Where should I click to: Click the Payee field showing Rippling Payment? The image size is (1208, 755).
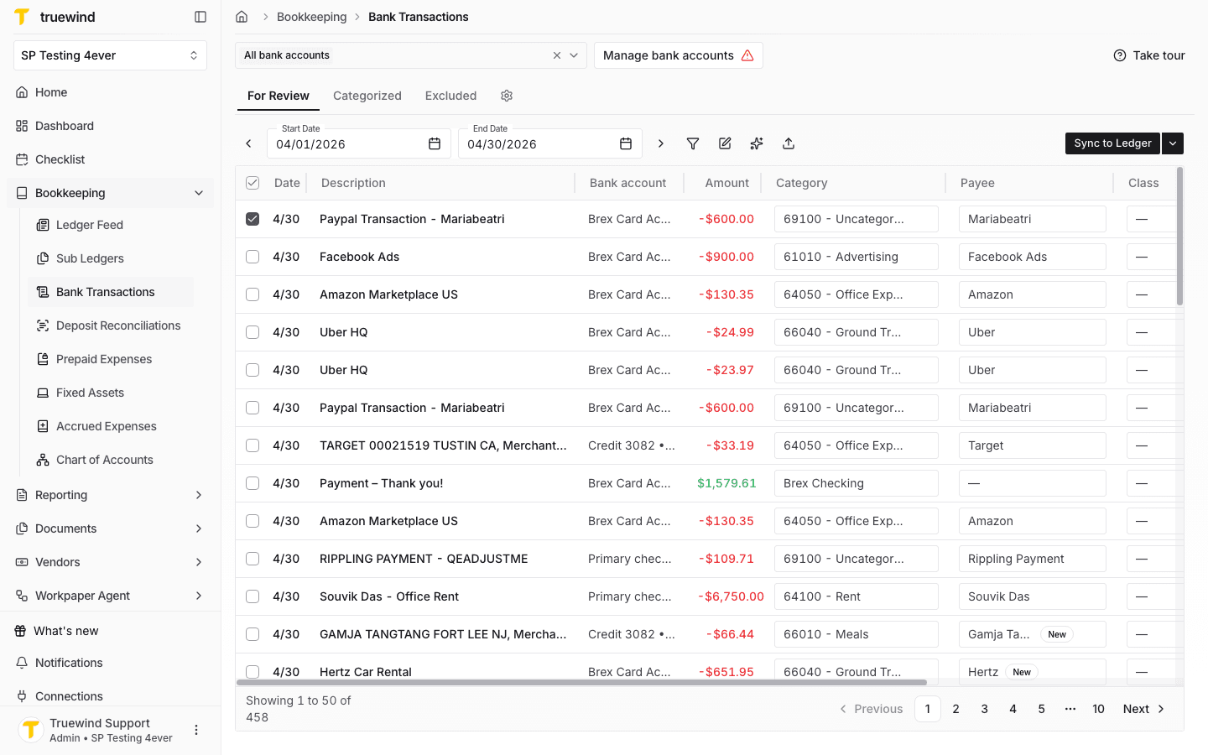tap(1033, 559)
